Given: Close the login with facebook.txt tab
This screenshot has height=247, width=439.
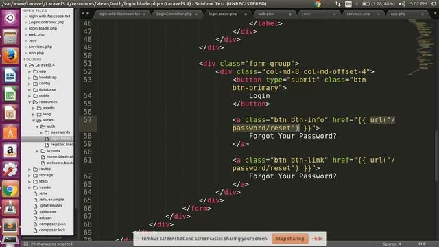Looking at the screenshot, I should pyautogui.click(x=144, y=14).
